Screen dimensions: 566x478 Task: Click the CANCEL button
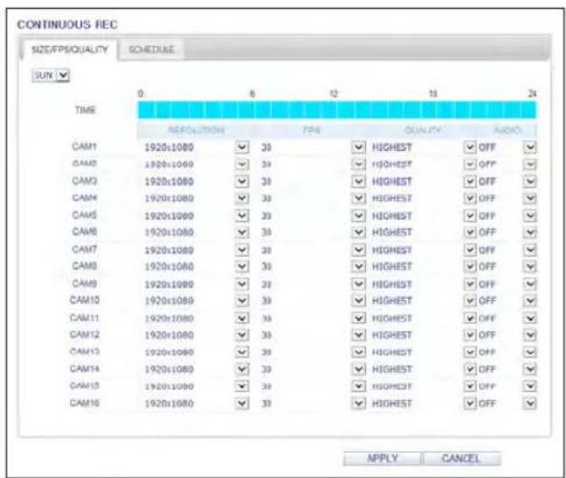pyautogui.click(x=461, y=459)
